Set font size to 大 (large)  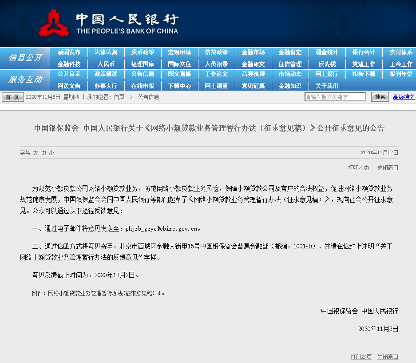[36, 153]
